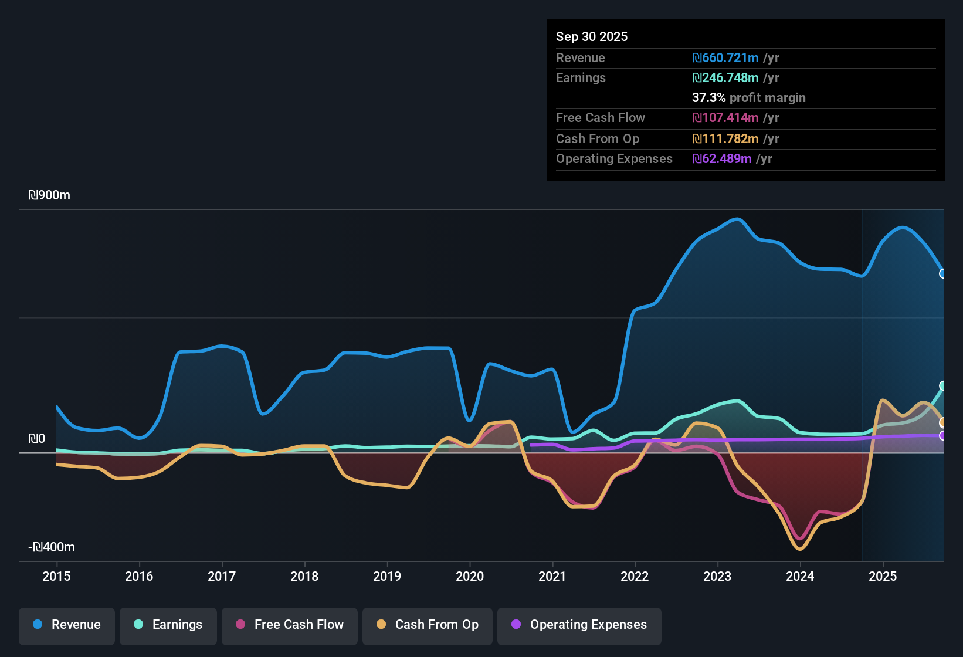Click the blue Revenue legend dot icon
This screenshot has height=657, width=963.
[x=36, y=625]
